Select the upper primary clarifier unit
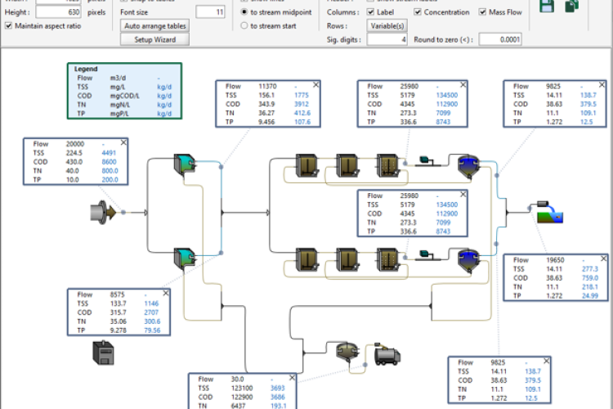613x409 pixels. [x=185, y=164]
